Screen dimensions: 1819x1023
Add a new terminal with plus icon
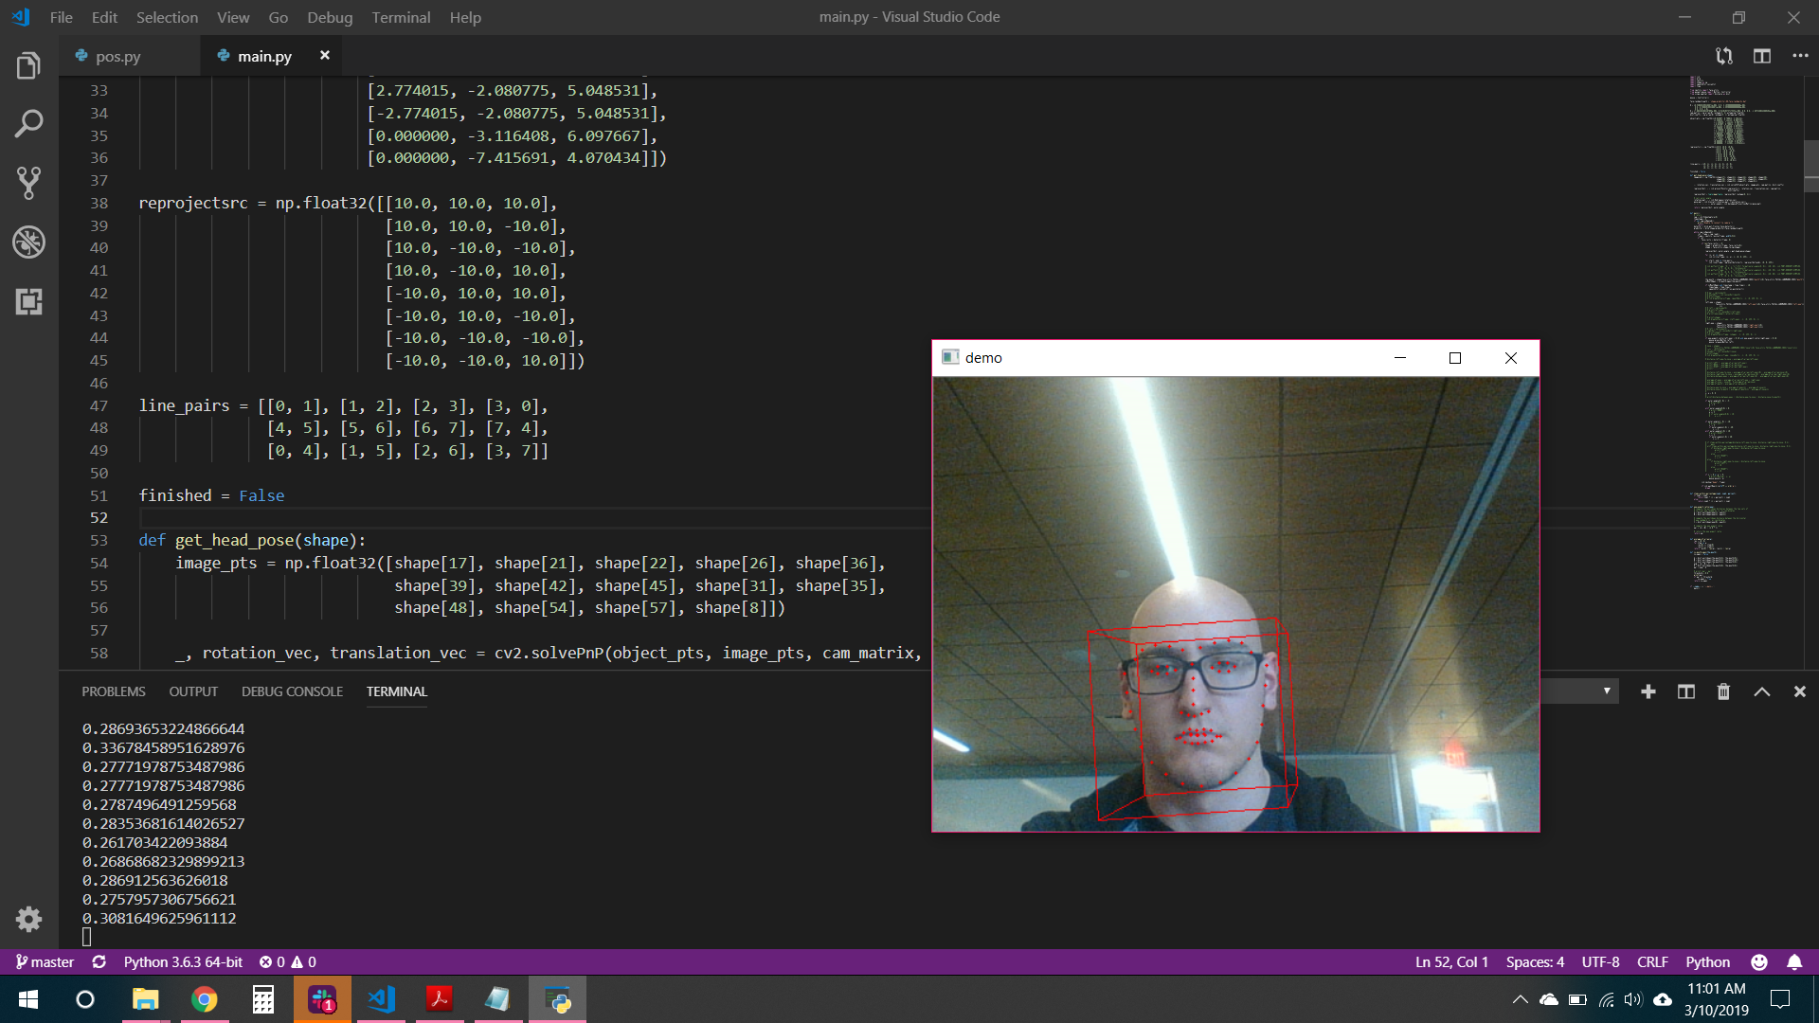[1648, 691]
